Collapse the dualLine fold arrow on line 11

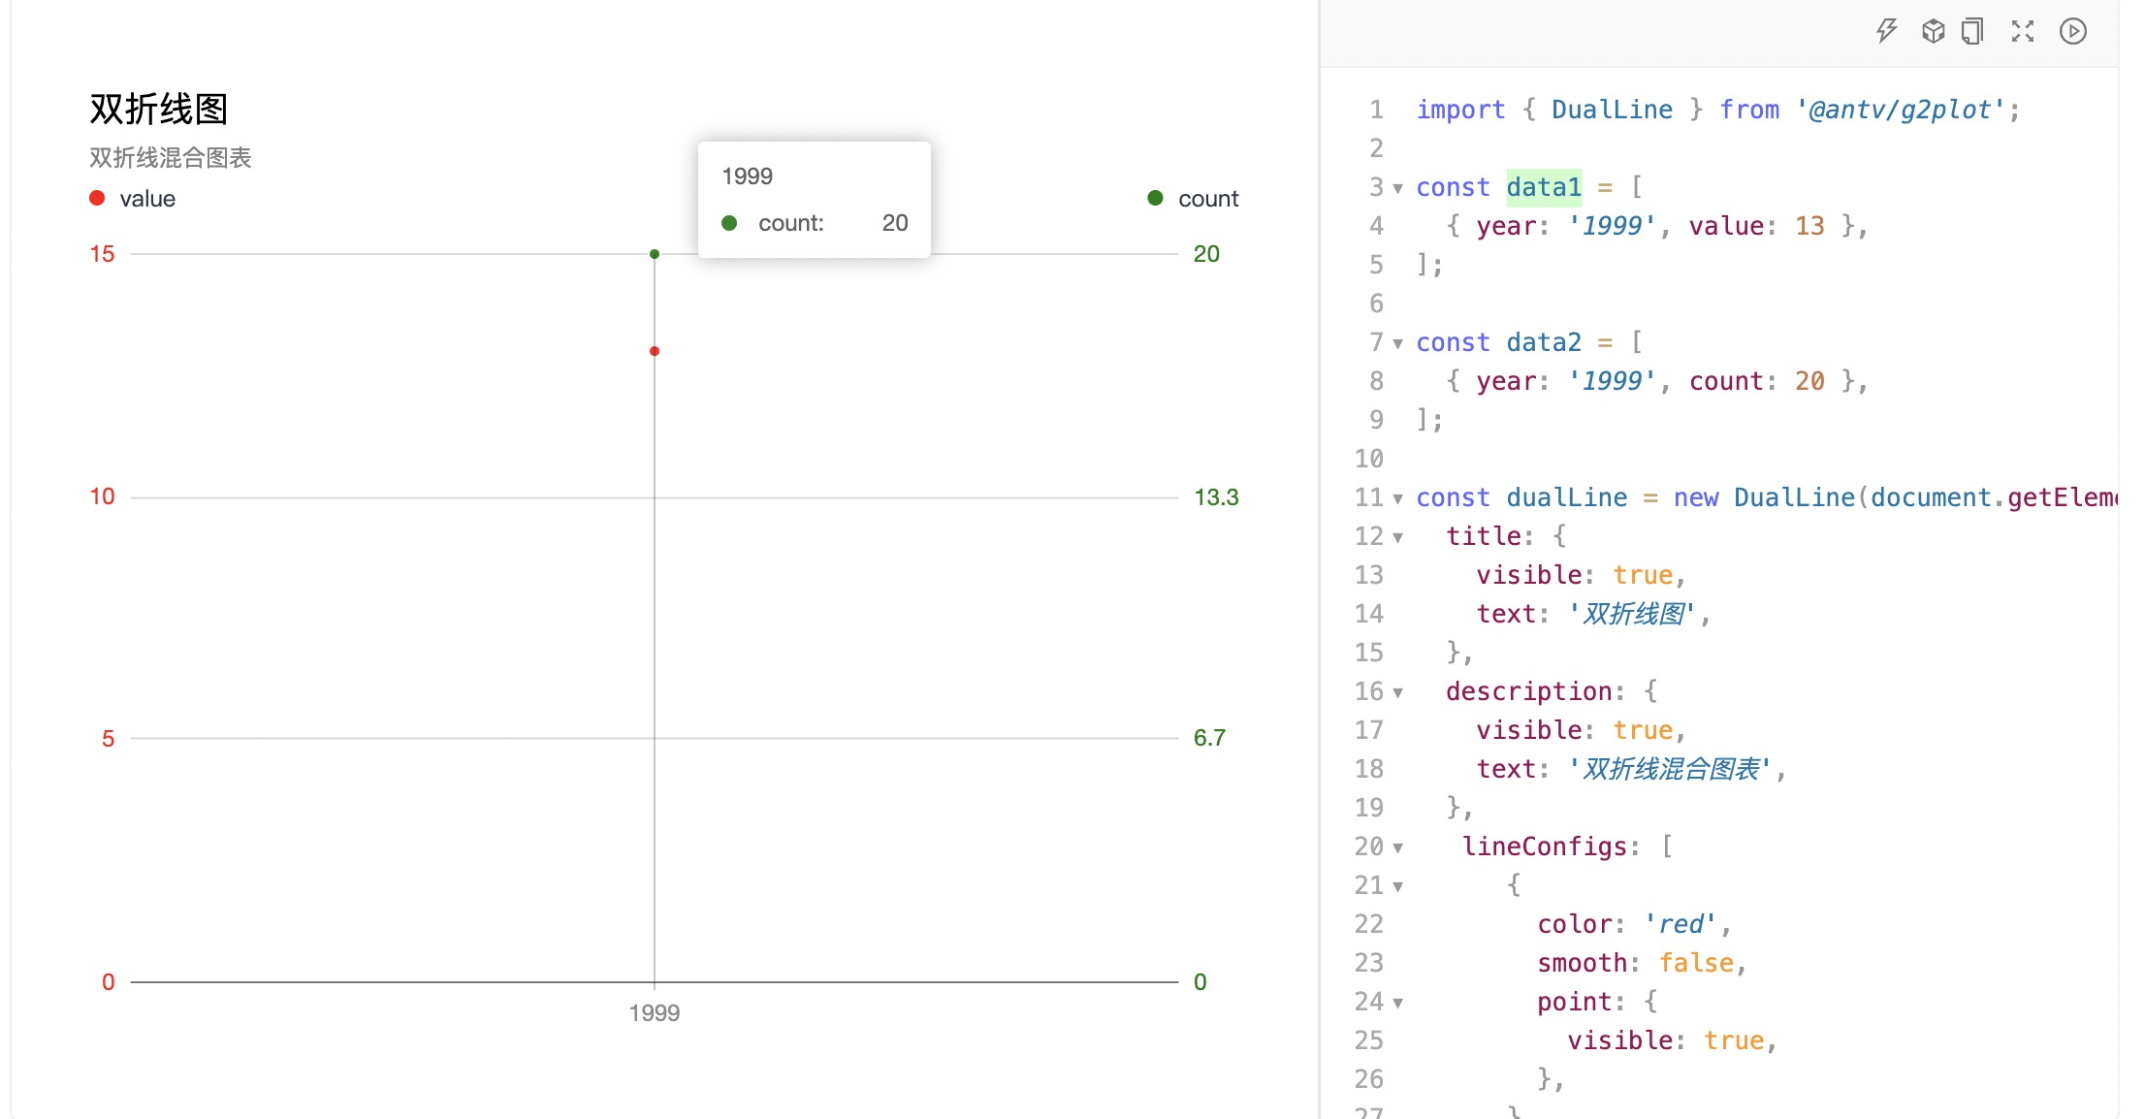click(x=1398, y=498)
